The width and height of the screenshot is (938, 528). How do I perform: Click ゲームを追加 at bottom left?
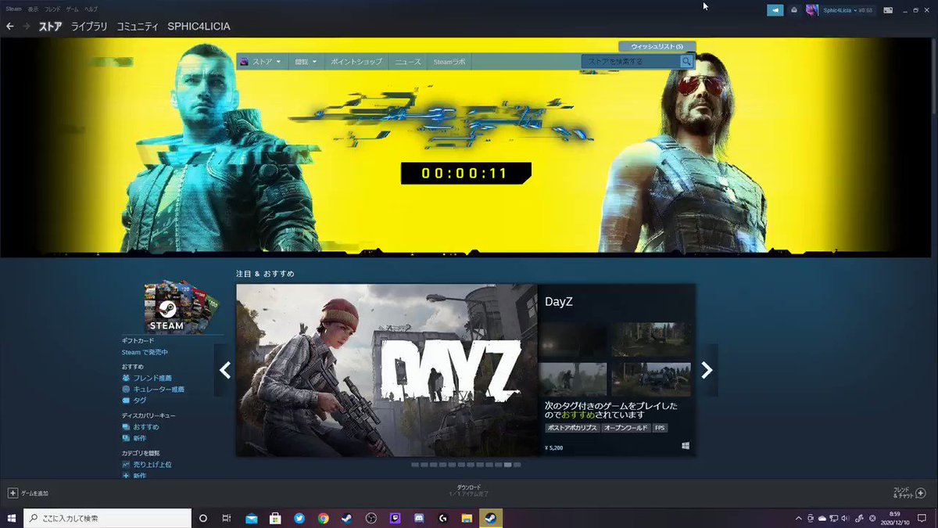[34, 494]
